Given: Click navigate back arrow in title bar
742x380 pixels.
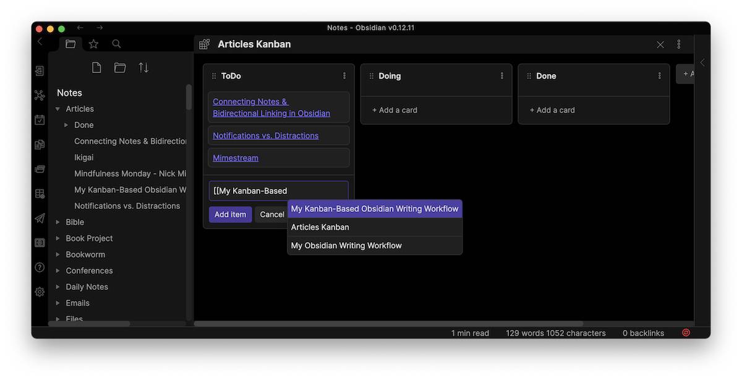Looking at the screenshot, I should pos(80,28).
